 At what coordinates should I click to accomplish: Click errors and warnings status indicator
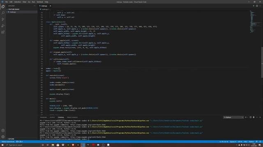pyautogui.click(x=19, y=142)
